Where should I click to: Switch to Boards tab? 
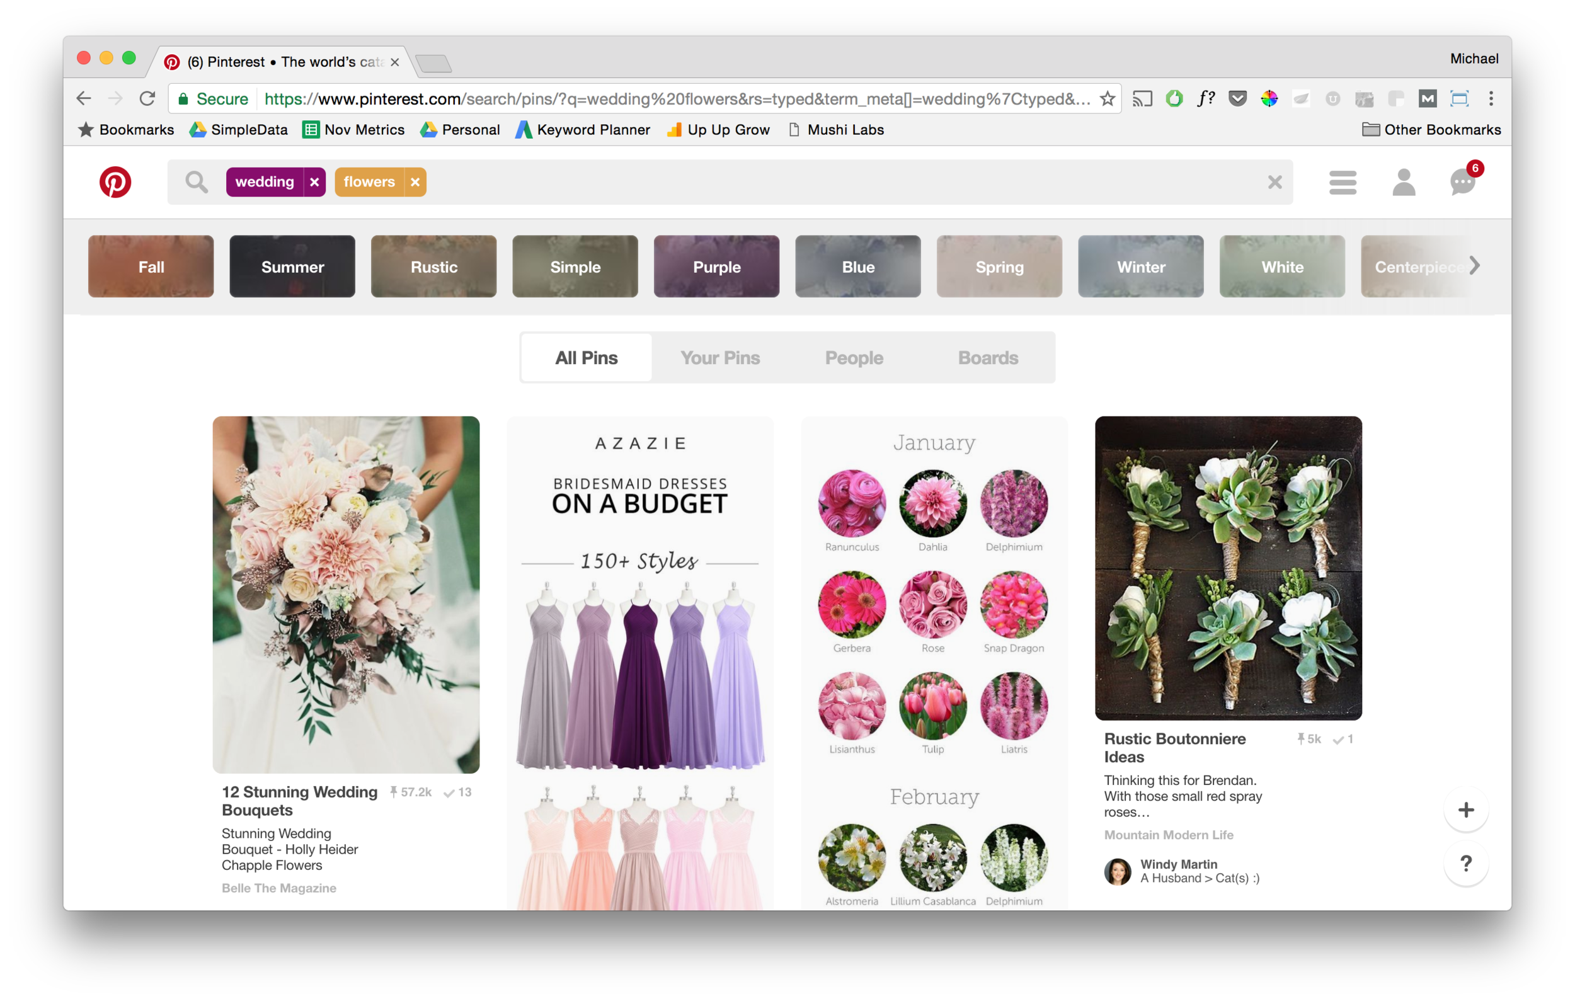[x=988, y=358]
